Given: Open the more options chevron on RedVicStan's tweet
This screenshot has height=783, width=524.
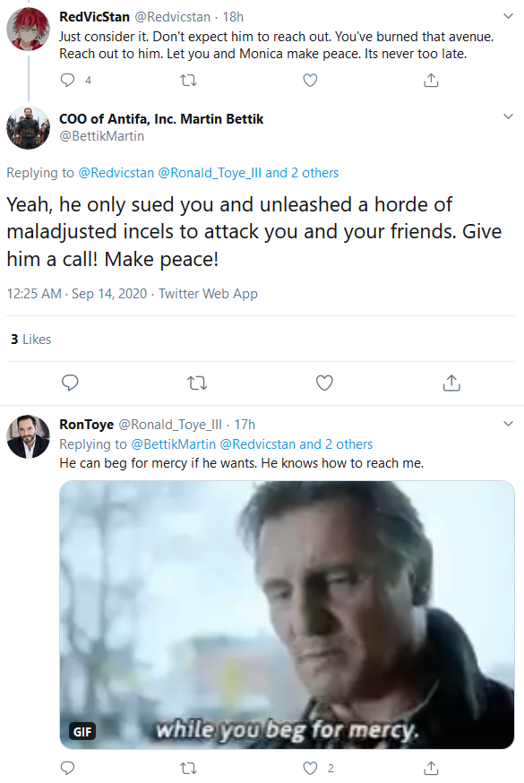Looking at the screenshot, I should [x=508, y=16].
